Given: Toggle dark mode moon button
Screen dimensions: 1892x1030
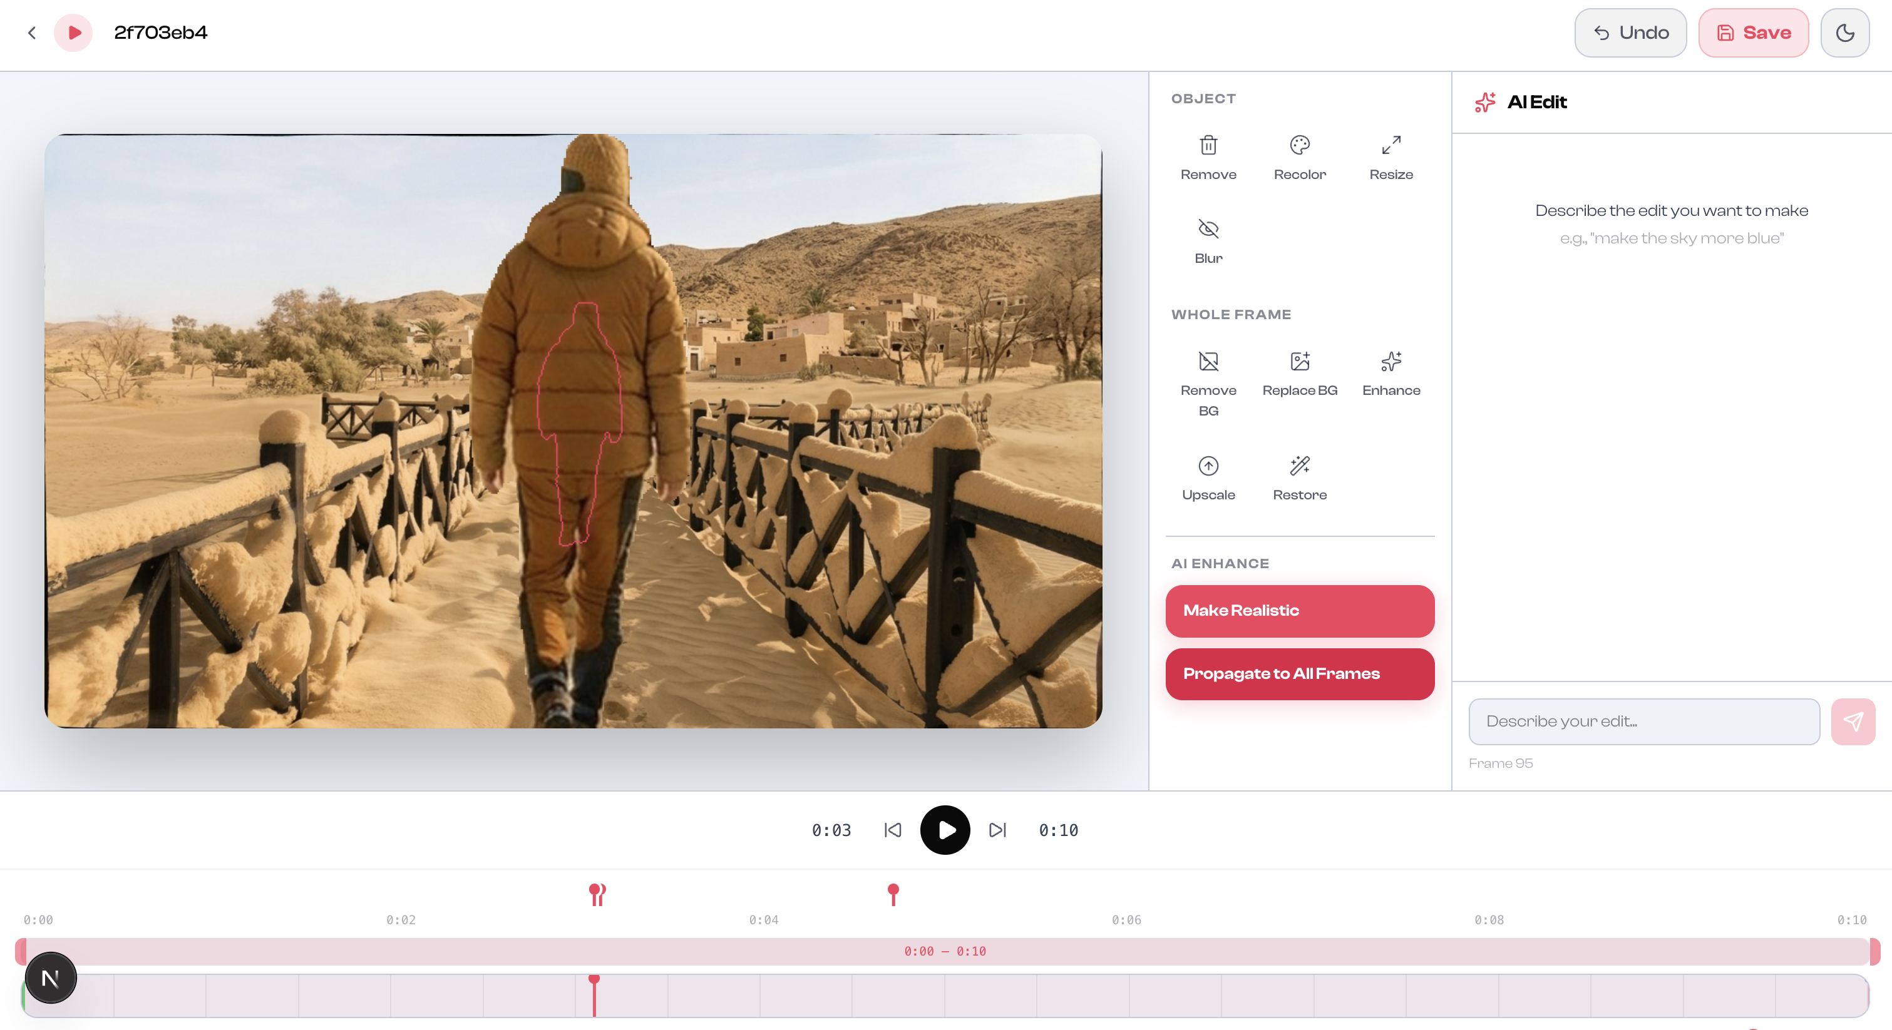Looking at the screenshot, I should pos(1844,33).
